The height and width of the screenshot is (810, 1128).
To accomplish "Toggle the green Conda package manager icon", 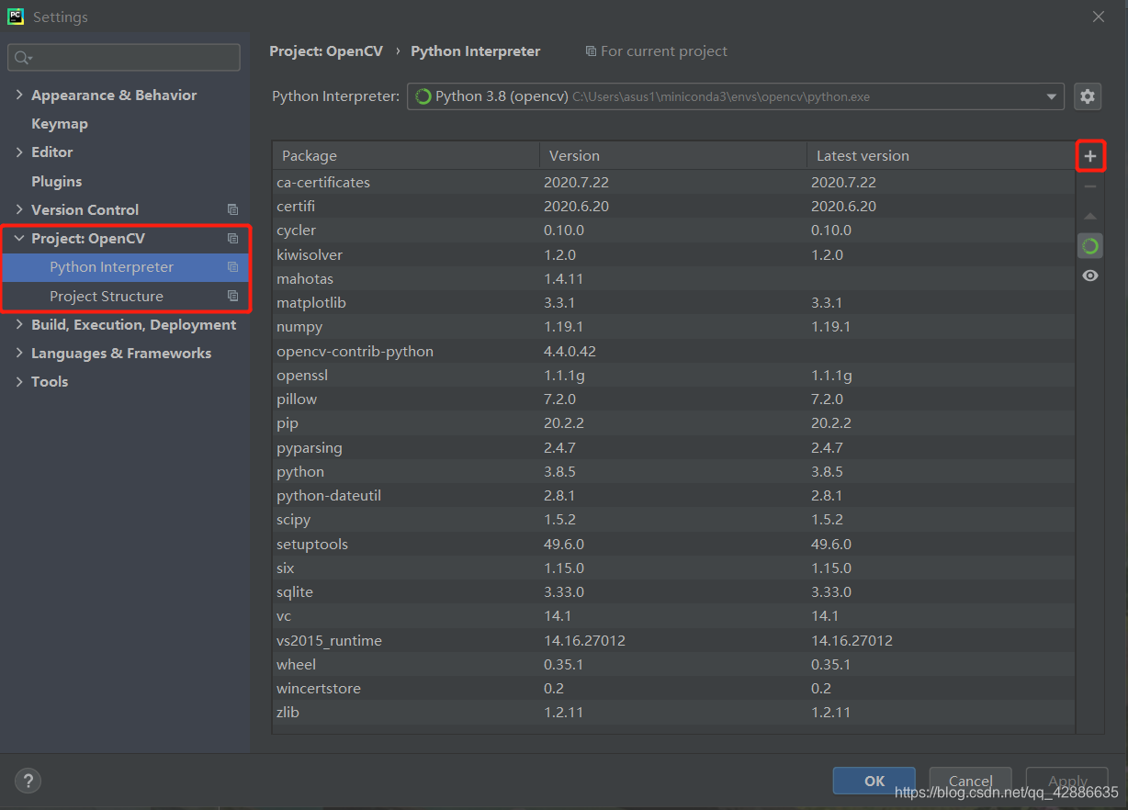I will (1090, 246).
